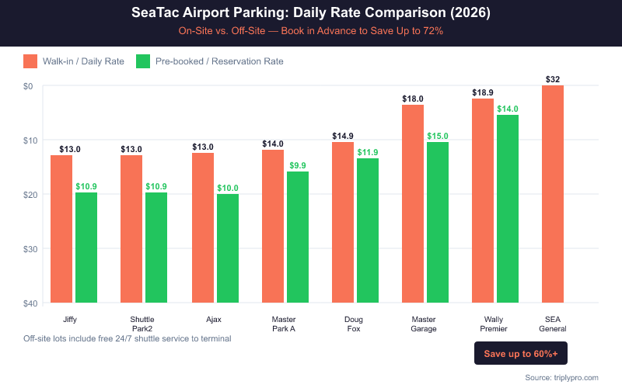The image size is (622, 388).
Task: Click the SEA General axis label
Action: 553,324
